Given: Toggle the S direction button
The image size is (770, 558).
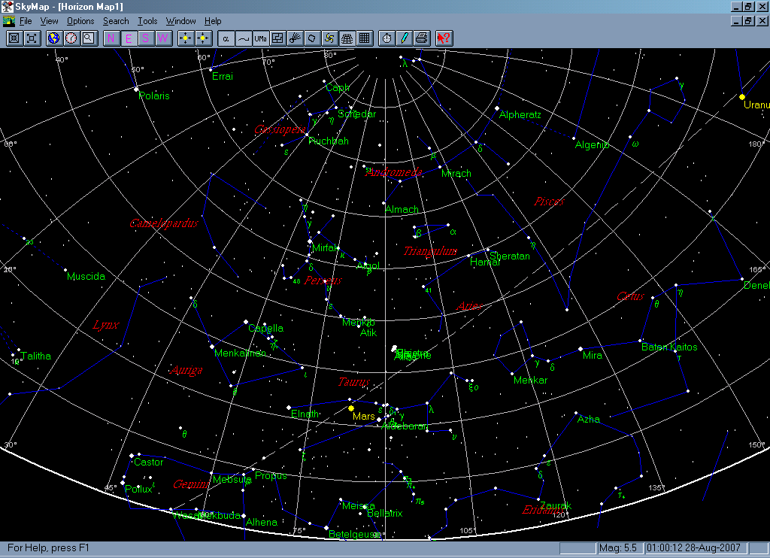Looking at the screenshot, I should [146, 38].
